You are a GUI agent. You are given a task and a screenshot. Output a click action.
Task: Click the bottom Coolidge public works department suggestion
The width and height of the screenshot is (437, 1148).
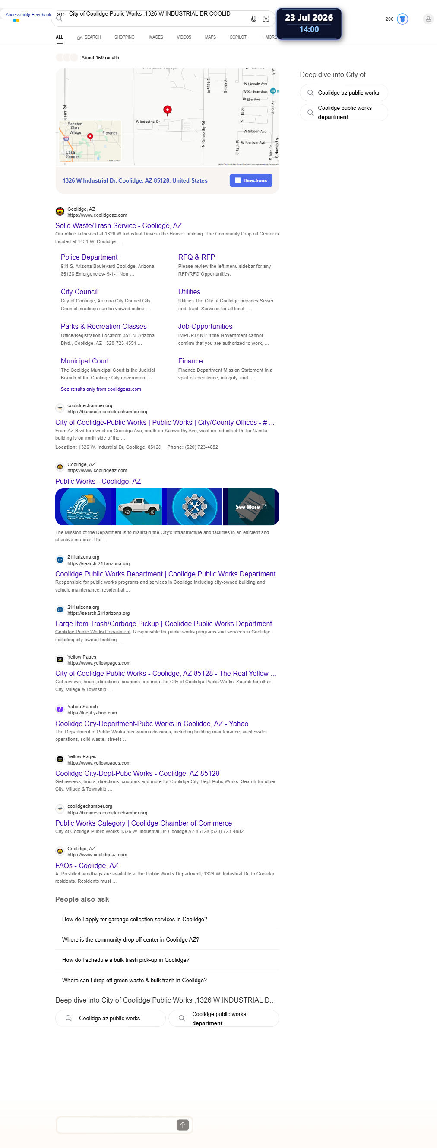pyautogui.click(x=224, y=1018)
